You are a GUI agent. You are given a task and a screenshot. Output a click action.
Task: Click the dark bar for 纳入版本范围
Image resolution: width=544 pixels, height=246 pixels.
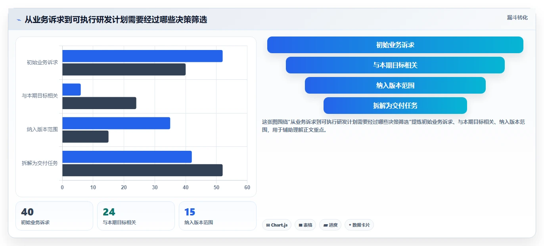(85, 136)
